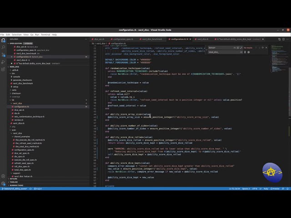
Task: Open the Manage gear in activity bar
Action: (3, 183)
